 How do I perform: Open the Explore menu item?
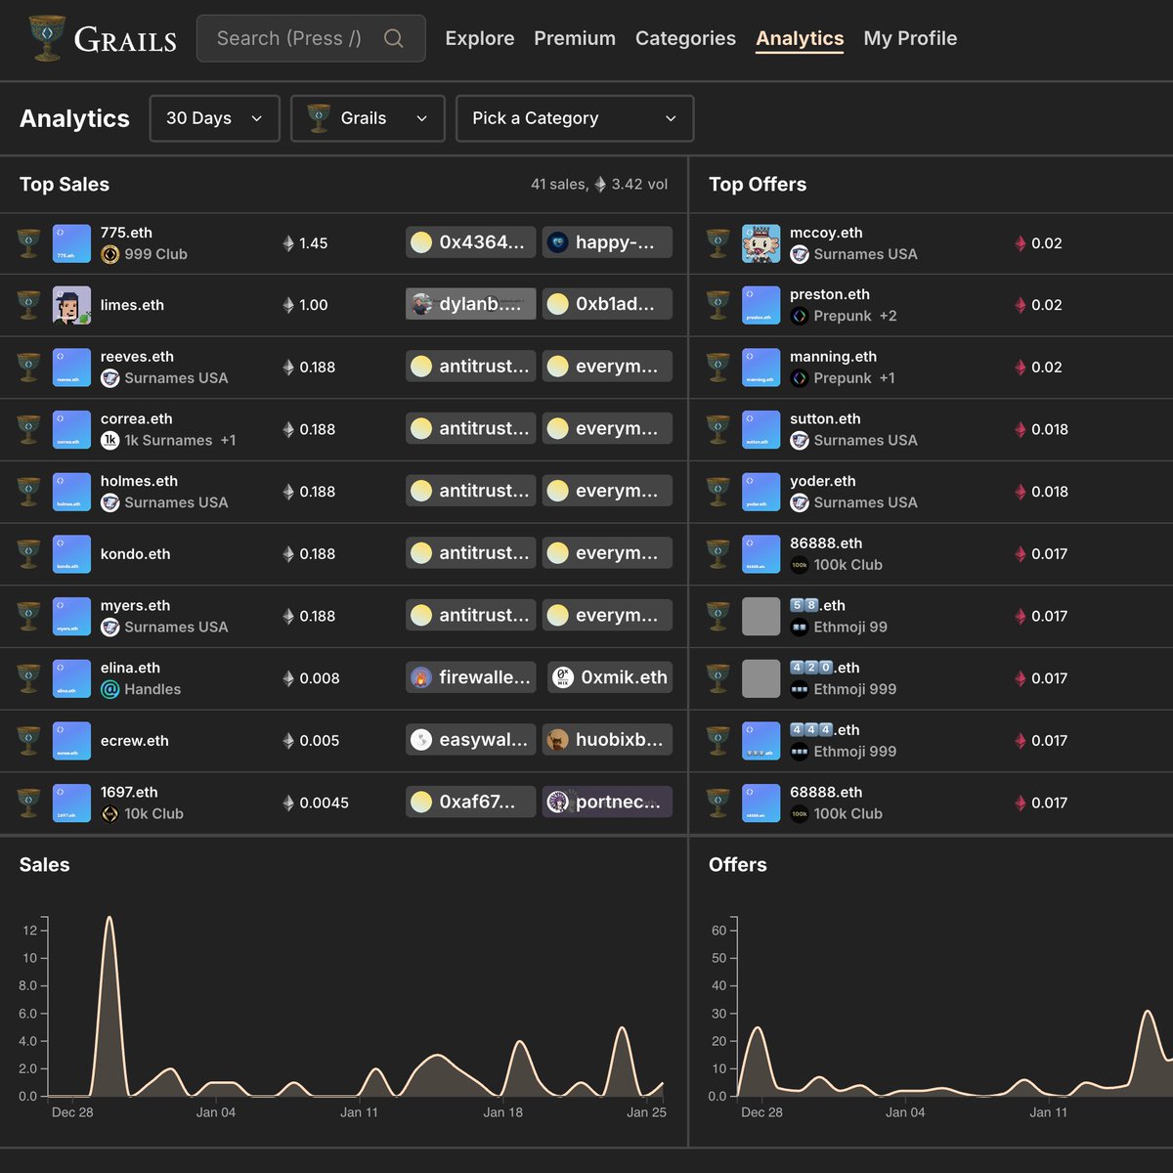(479, 38)
